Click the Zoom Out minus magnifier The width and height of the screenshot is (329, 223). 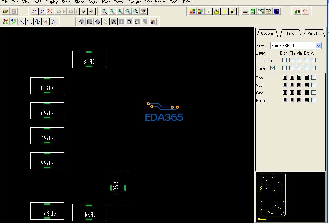point(128,11)
